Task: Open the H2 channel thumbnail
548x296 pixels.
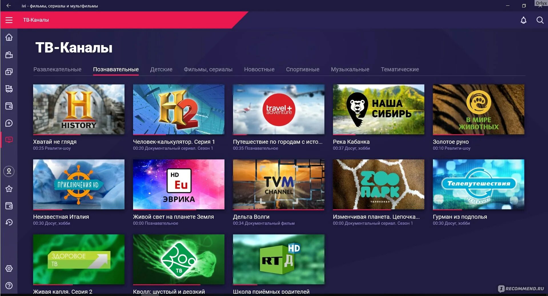Action: [x=179, y=109]
